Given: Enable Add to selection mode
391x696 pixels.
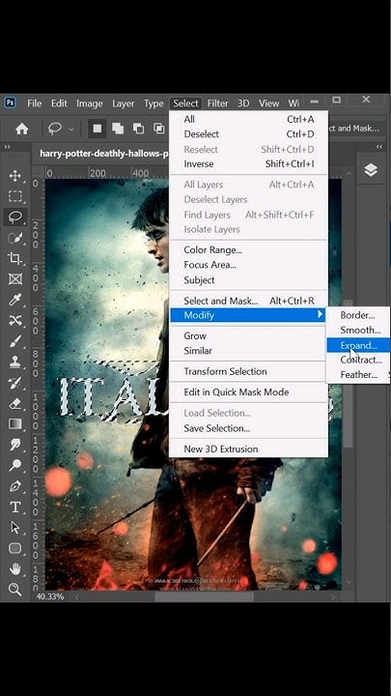Looking at the screenshot, I should click(118, 129).
